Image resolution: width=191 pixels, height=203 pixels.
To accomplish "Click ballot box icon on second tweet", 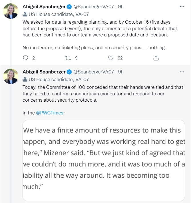I will pyautogui.click(x=25, y=79).
